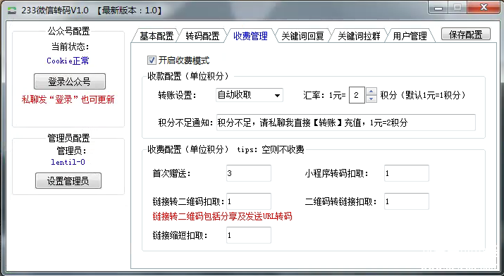The height and width of the screenshot is (276, 504).
Task: Click the 登录公众号 button
Action: pos(69,82)
